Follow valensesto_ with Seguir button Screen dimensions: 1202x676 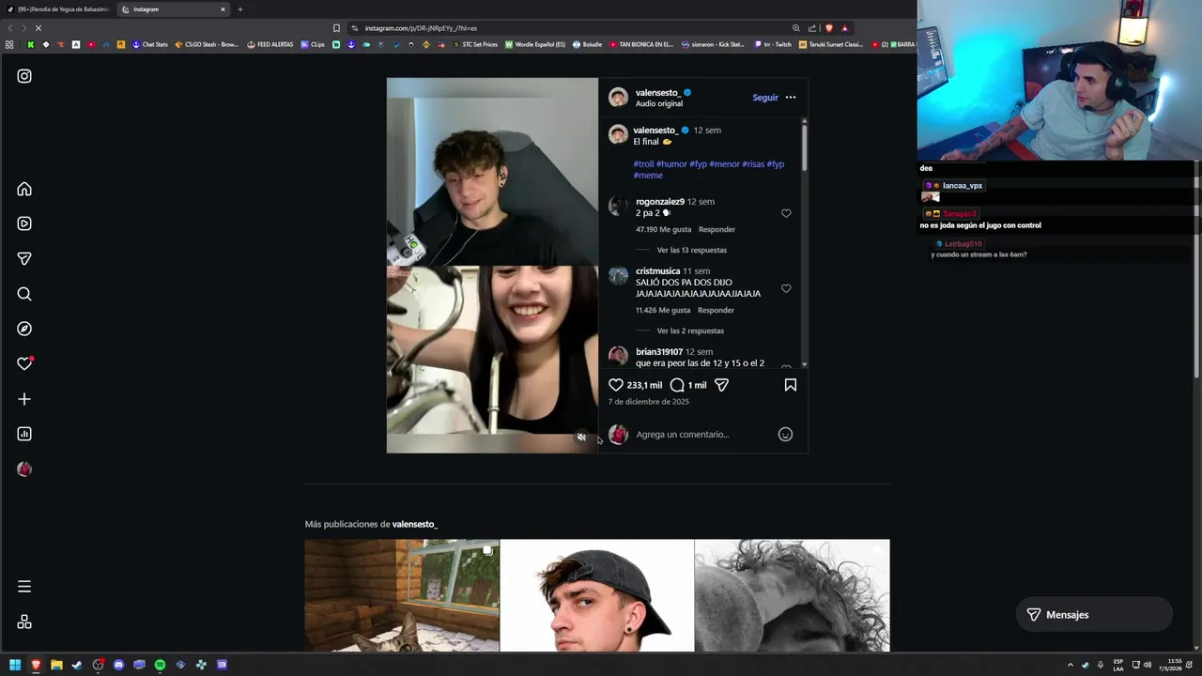pyautogui.click(x=765, y=98)
